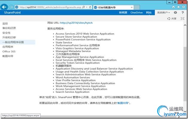Click State Service list entry
Viewport: 188px width, 119px height.
coord(64,43)
